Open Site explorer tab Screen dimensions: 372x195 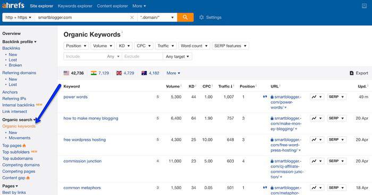tap(41, 6)
